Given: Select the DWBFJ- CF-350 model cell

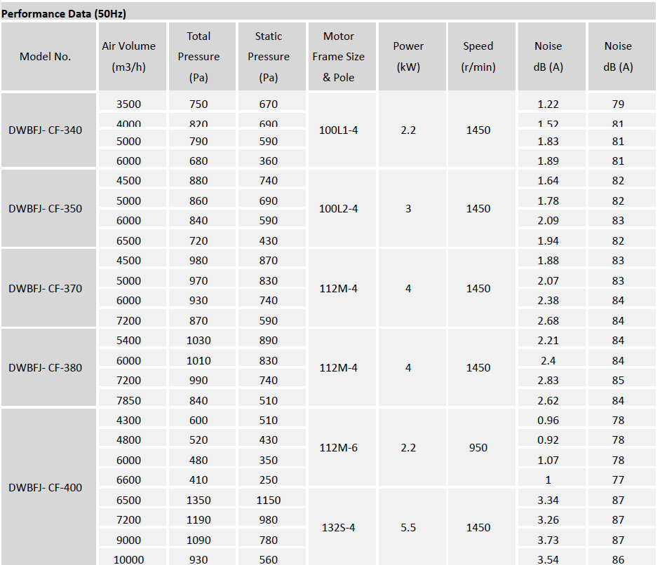Looking at the screenshot, I should pos(46,208).
